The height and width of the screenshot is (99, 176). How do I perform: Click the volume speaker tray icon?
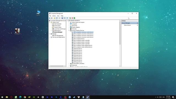pyautogui.click(x=158, y=97)
